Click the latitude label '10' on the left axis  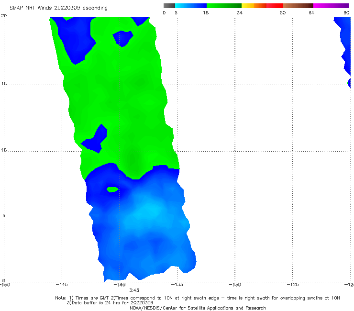pos(4,150)
